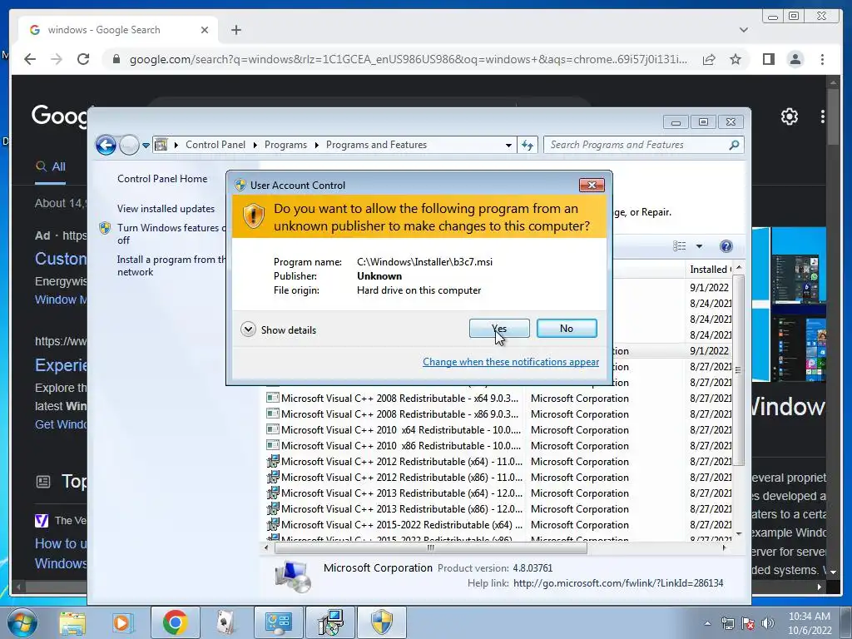Bookmark the page with the star icon

(x=736, y=59)
